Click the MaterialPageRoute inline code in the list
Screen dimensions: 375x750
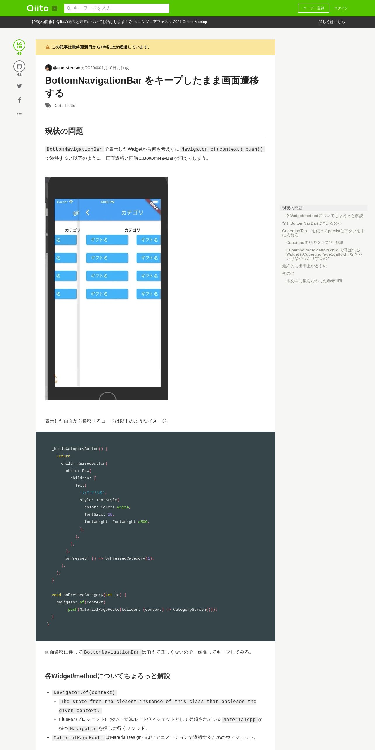point(79,738)
